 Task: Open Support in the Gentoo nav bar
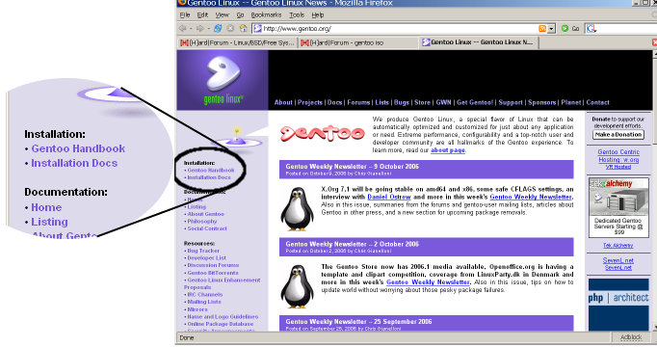[511, 102]
